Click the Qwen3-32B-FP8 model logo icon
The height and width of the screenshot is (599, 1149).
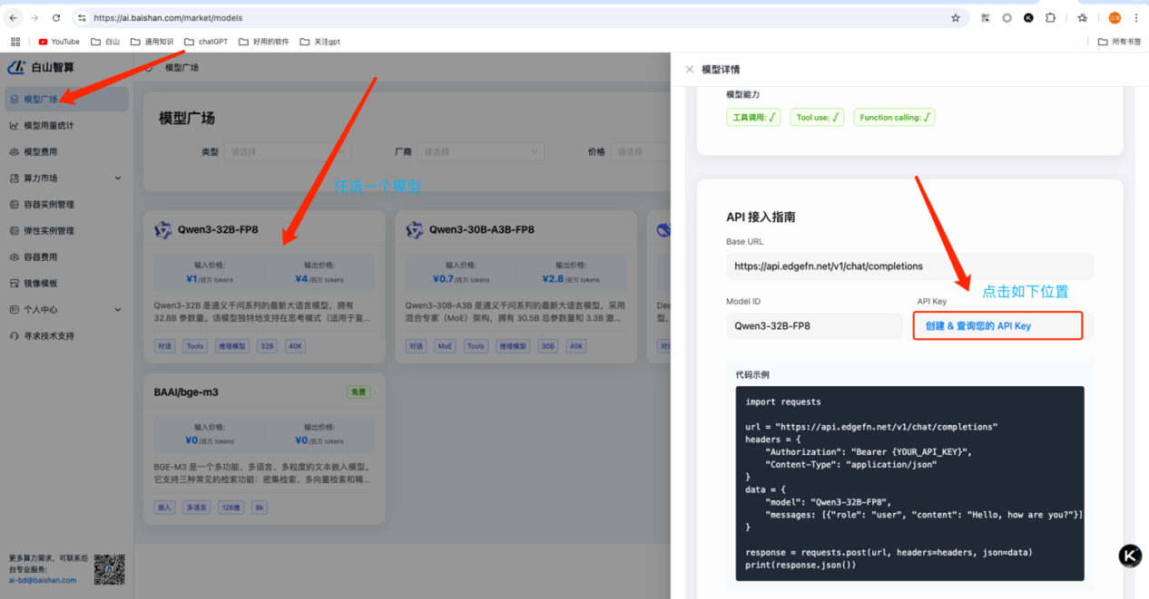point(163,230)
